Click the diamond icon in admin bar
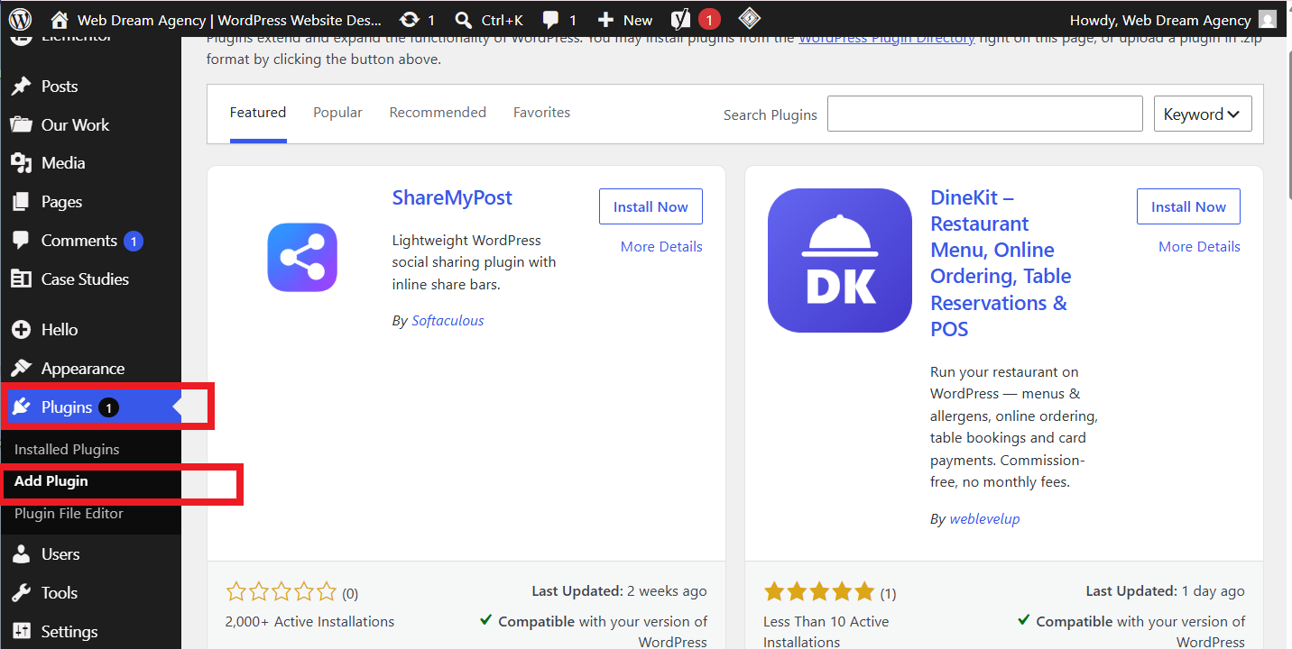The height and width of the screenshot is (649, 1292). pyautogui.click(x=749, y=19)
